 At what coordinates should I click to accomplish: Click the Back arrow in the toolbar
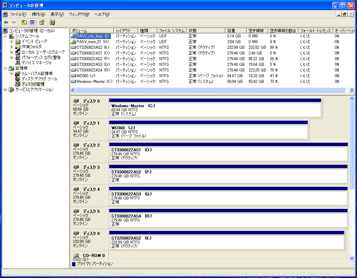[6, 22]
